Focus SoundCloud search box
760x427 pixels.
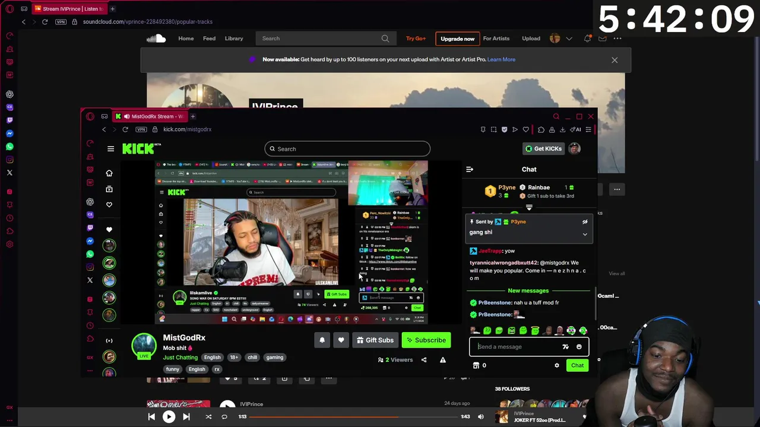click(325, 39)
